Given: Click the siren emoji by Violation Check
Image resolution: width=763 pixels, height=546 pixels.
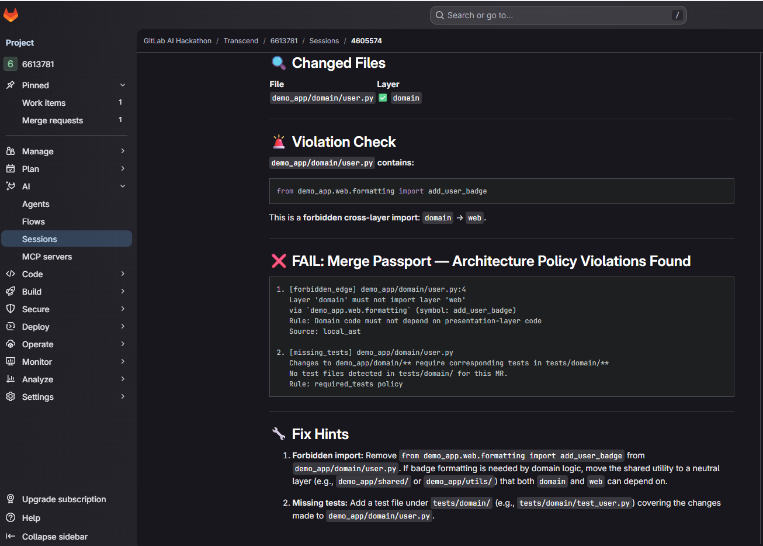Looking at the screenshot, I should pyautogui.click(x=279, y=142).
